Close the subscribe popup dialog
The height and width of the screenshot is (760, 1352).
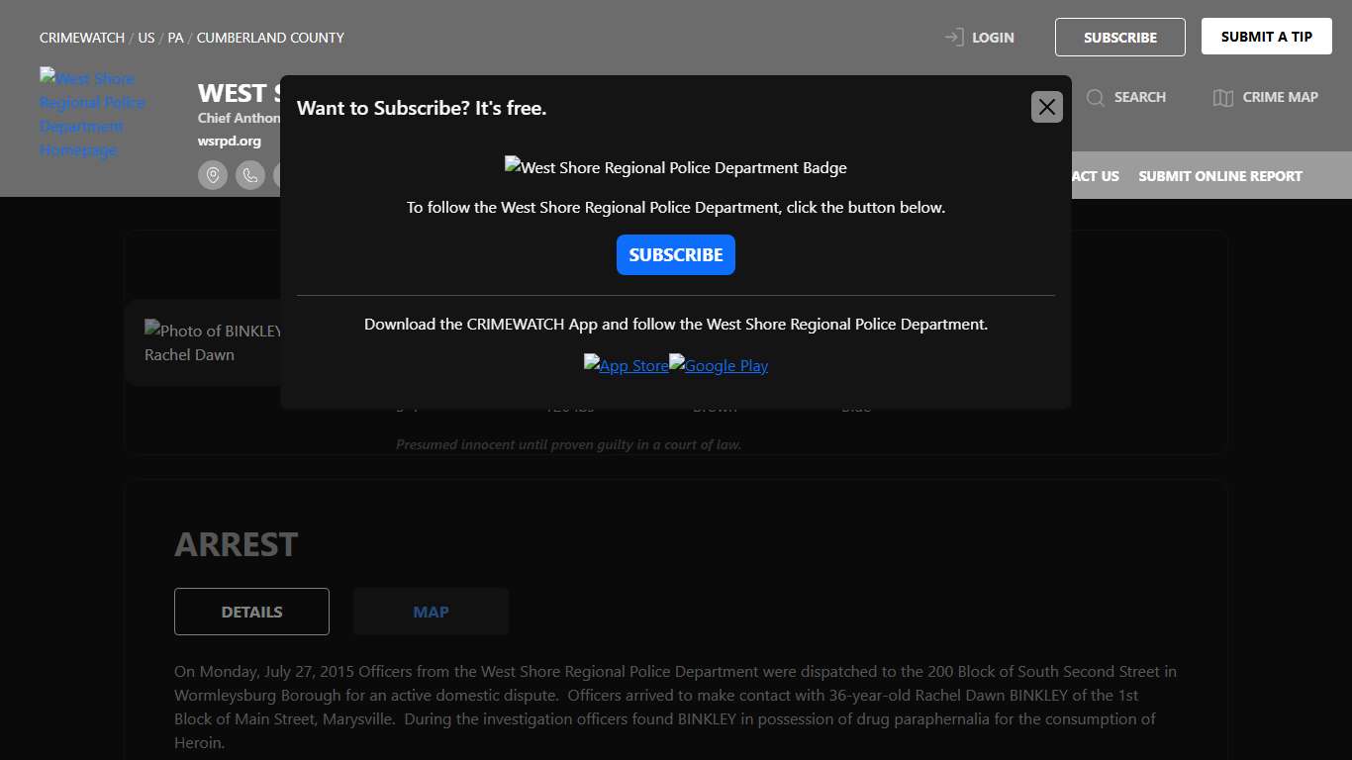(1046, 107)
